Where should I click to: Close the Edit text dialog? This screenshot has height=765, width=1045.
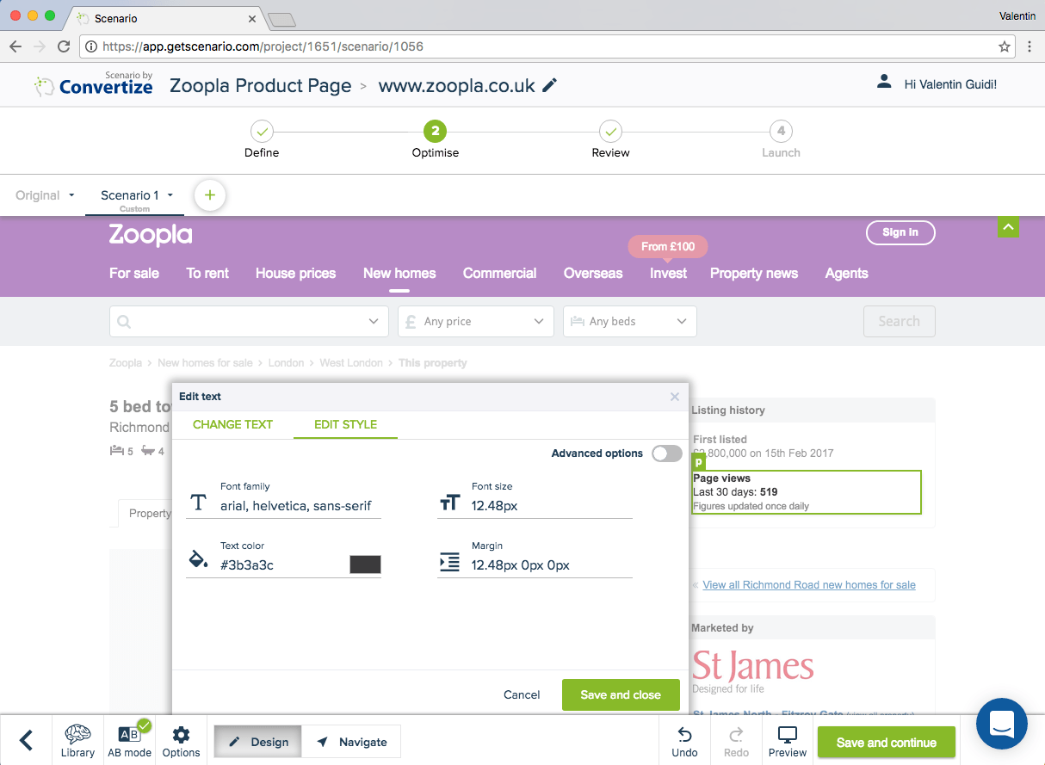675,397
